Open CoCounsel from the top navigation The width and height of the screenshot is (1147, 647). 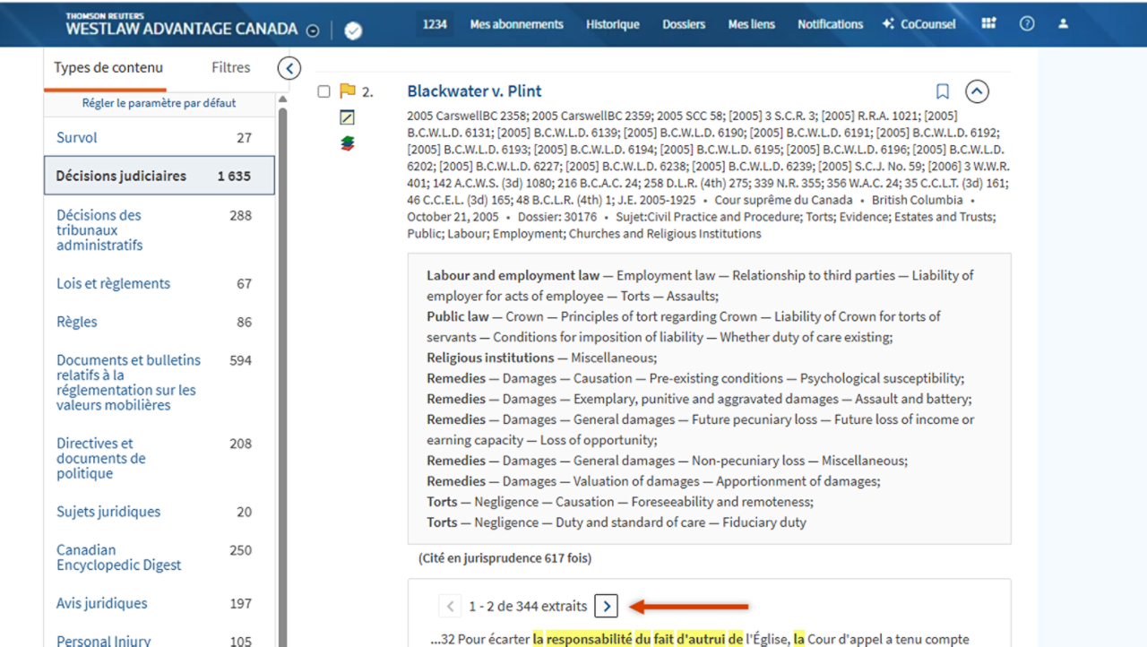(918, 24)
